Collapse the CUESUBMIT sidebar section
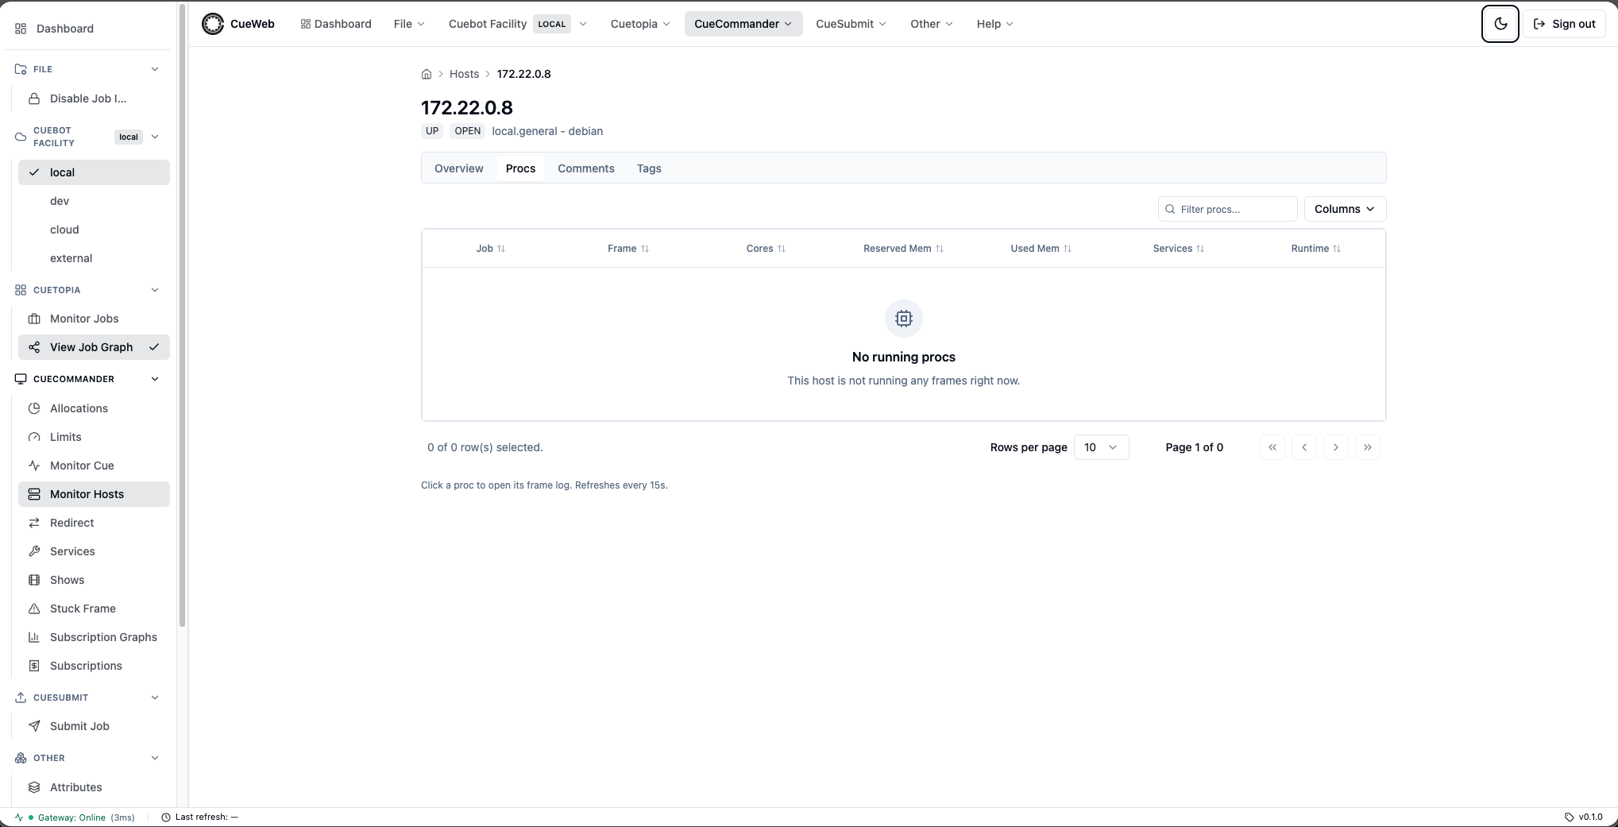The height and width of the screenshot is (827, 1618). [x=89, y=698]
